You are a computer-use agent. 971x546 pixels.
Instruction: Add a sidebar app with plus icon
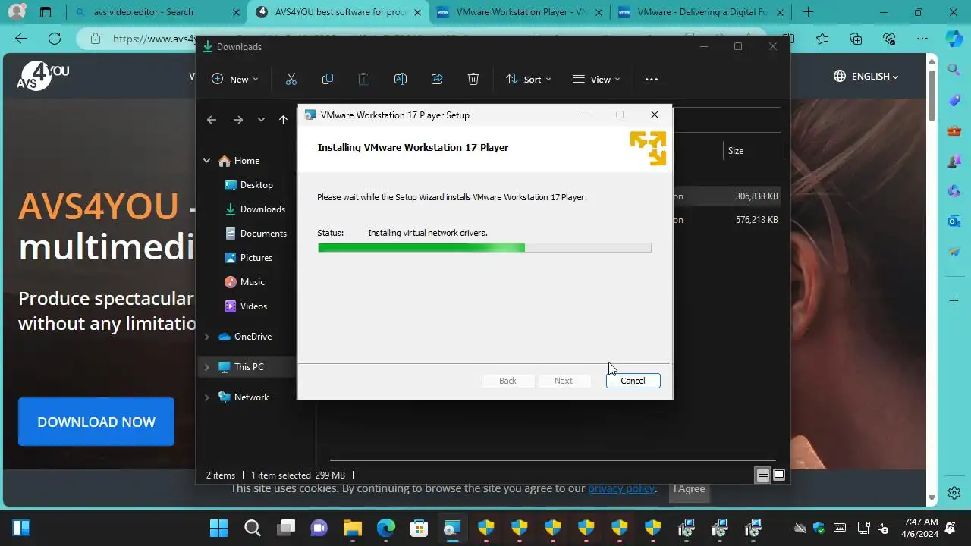[954, 301]
